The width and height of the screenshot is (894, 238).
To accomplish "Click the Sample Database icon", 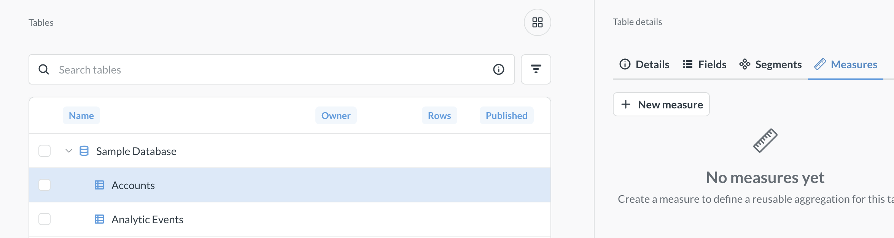I will click(84, 151).
